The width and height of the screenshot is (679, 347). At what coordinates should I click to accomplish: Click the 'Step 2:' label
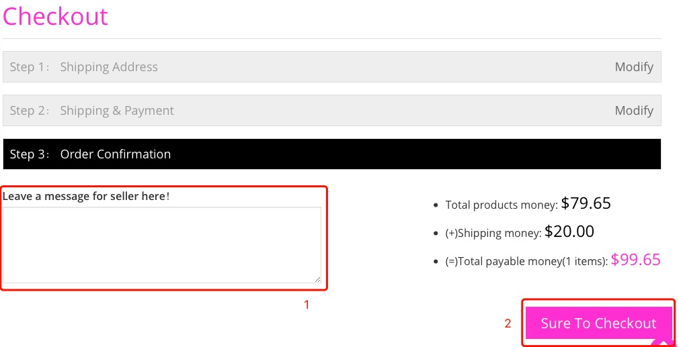pos(30,111)
